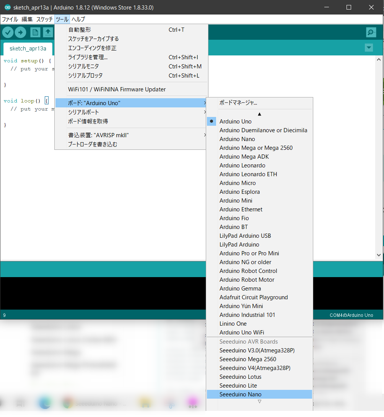The image size is (384, 417).
Task: Expand the シリアルポート submenu
Action: (x=131, y=112)
